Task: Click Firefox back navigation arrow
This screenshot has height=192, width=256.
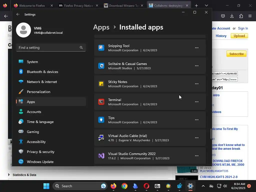Action: pyautogui.click(x=6, y=16)
